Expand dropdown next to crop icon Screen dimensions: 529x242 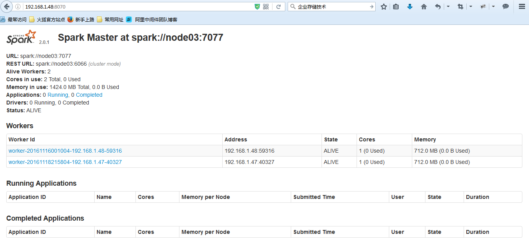click(471, 7)
